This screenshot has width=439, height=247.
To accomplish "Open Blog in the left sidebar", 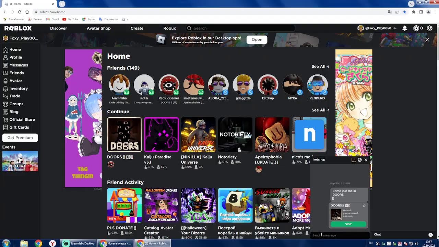I will point(11,112).
